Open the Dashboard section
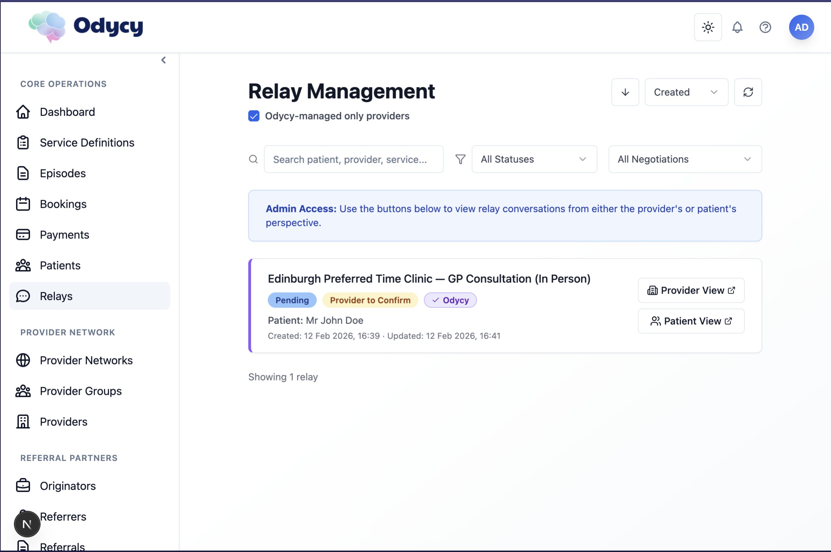The image size is (831, 552). [67, 112]
